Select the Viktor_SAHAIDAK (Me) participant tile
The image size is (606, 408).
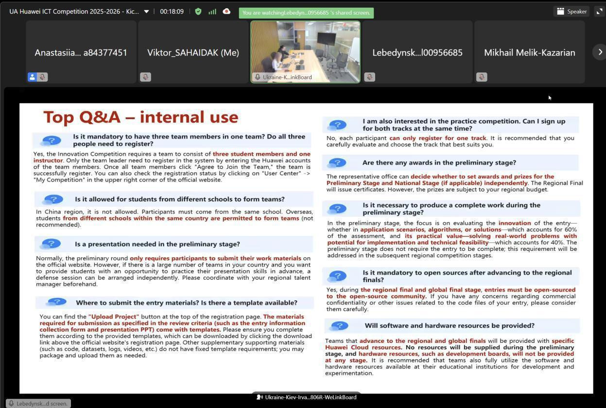click(x=193, y=52)
